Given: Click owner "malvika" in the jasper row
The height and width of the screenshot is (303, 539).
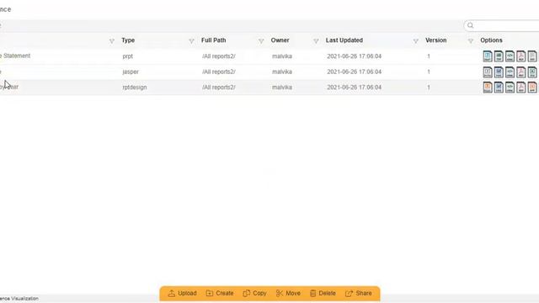Looking at the screenshot, I should click(282, 72).
